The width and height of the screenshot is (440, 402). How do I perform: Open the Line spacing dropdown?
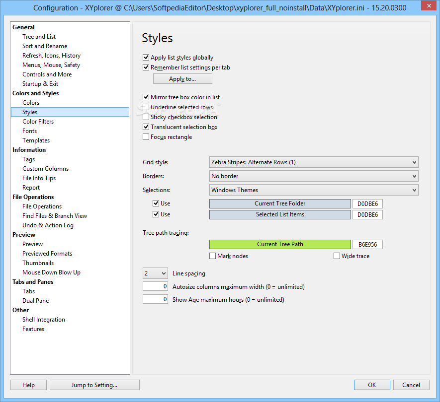(155, 273)
